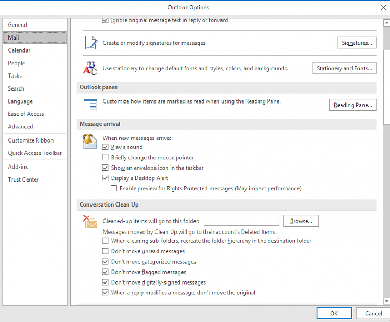The width and height of the screenshot is (390, 322).
Task: Switch to Calendar options
Action: pyautogui.click(x=35, y=50)
